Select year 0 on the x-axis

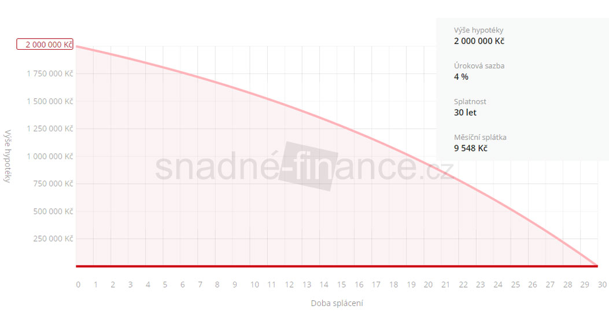coord(78,285)
